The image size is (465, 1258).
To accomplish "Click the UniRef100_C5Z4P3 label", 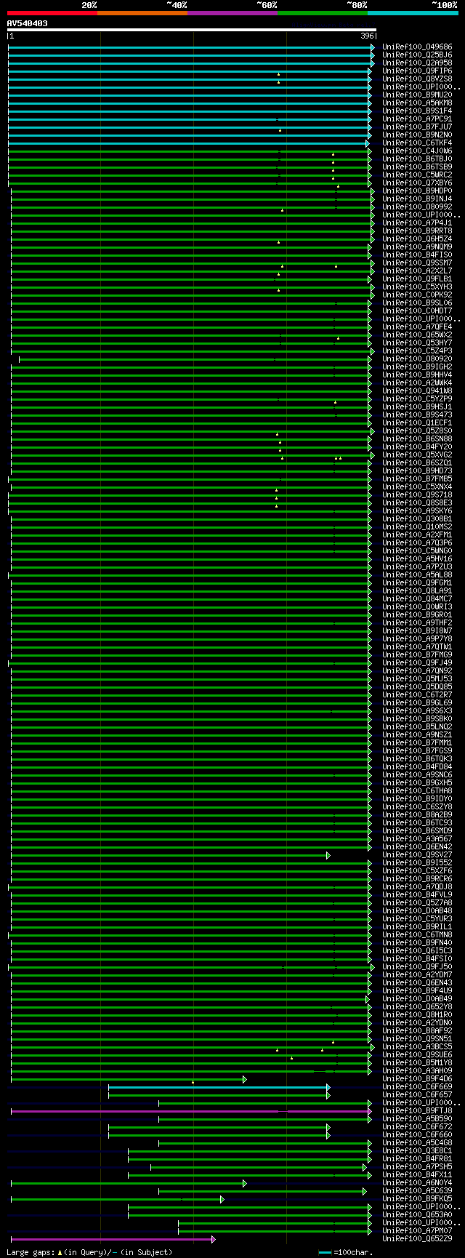I will pos(417,351).
